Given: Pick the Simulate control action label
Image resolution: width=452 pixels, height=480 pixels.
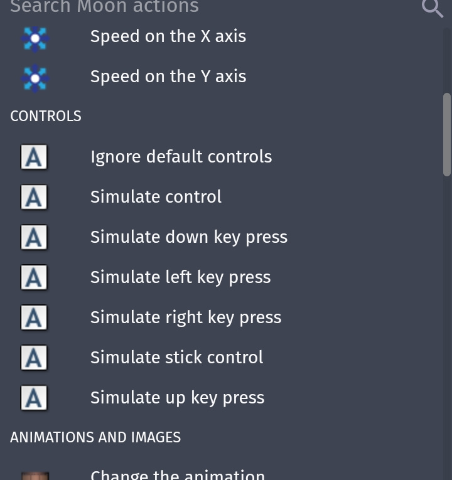Looking at the screenshot, I should 156,196.
